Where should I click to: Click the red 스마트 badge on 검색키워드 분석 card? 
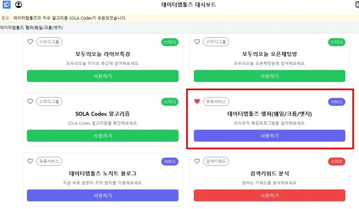[x=336, y=161]
